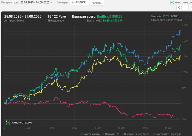
Task: Click the next arrow at top right
Action: pos(186,8)
